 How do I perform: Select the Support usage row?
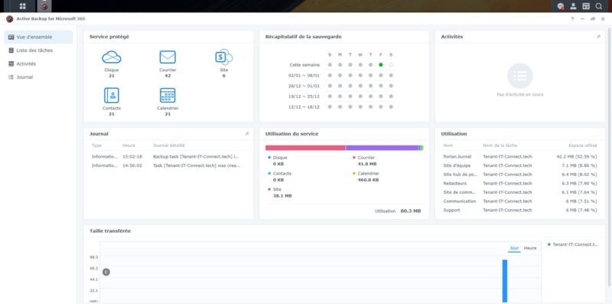click(x=520, y=211)
